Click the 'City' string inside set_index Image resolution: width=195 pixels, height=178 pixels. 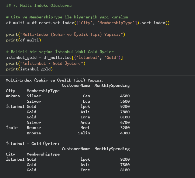click(85, 23)
